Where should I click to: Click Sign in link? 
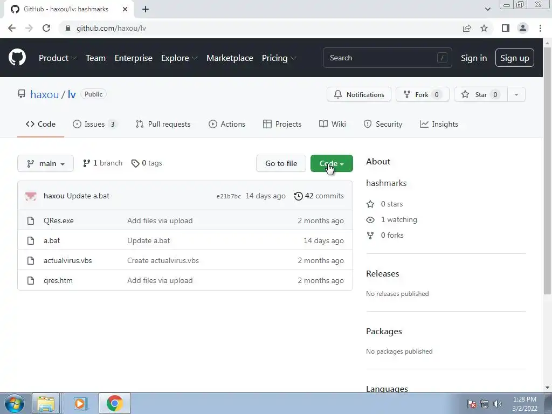point(474,58)
